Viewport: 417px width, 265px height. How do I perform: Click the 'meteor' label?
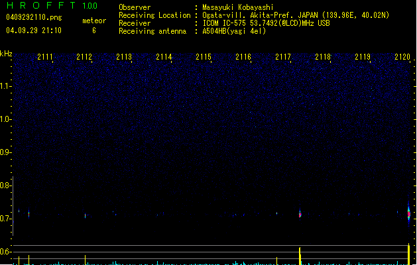click(x=94, y=21)
